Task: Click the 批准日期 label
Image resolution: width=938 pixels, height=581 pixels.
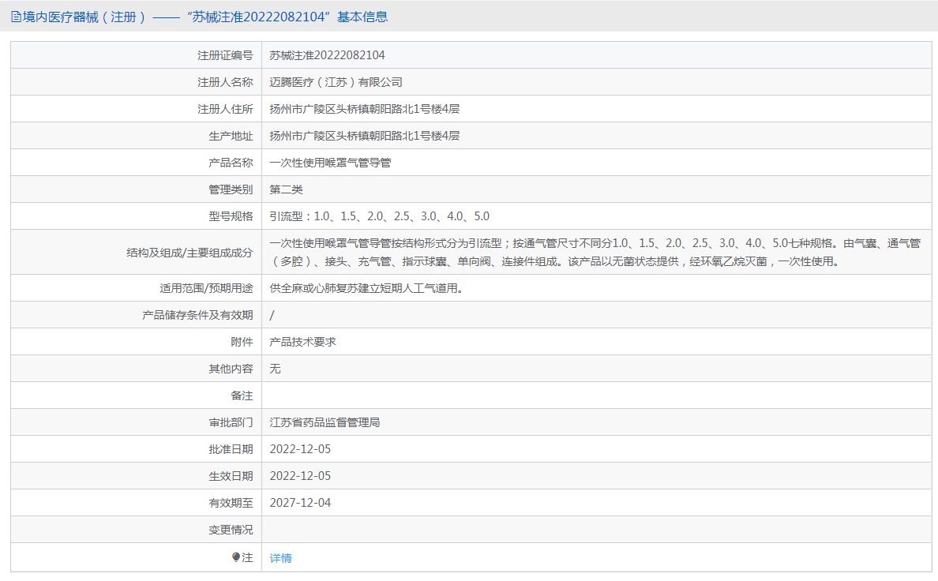Action: click(x=231, y=449)
